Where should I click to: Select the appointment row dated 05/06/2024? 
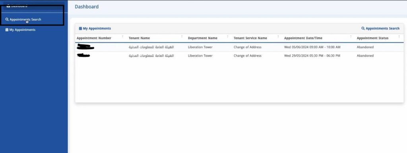[239, 47]
